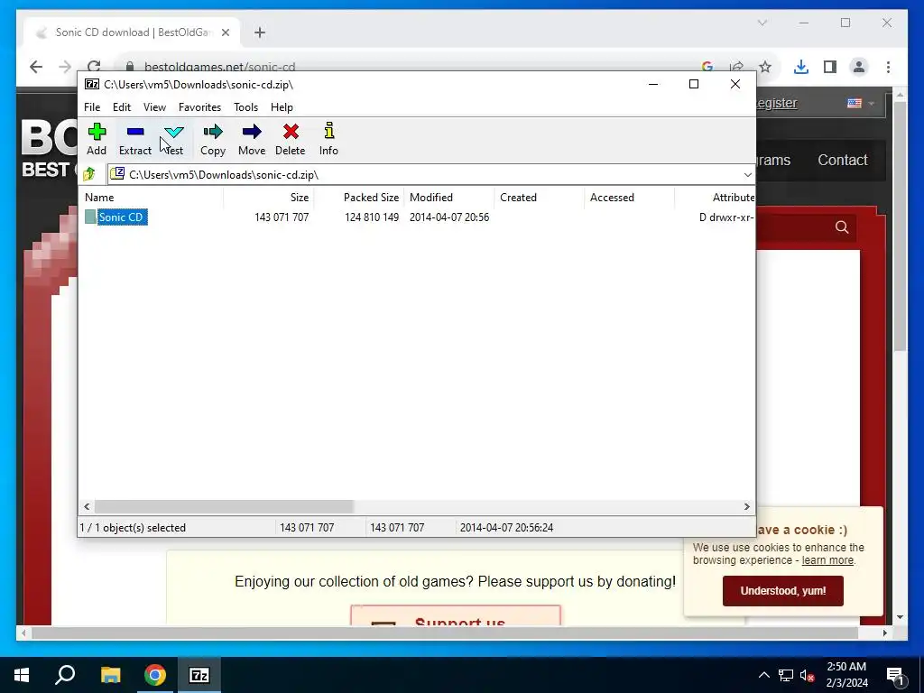Show hidden system tray icons
This screenshot has height=693, width=924.
click(x=763, y=675)
